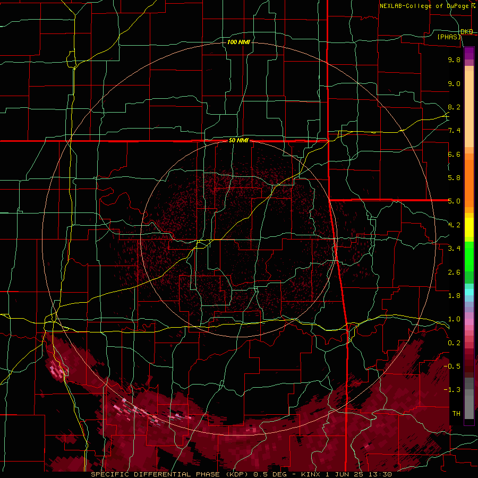Click the DuPage logo glyph after the title
Viewport: 478px width, 478px height.
(473, 6)
